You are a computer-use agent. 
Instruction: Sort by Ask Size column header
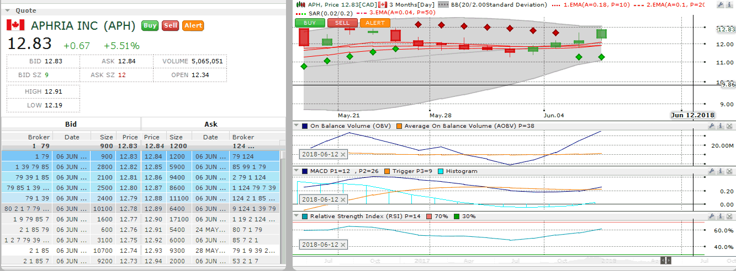(177, 137)
